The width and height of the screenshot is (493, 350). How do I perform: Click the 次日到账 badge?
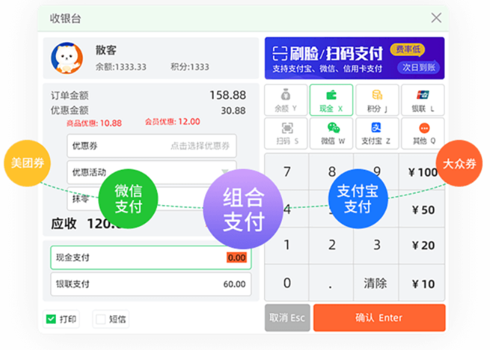coord(419,67)
